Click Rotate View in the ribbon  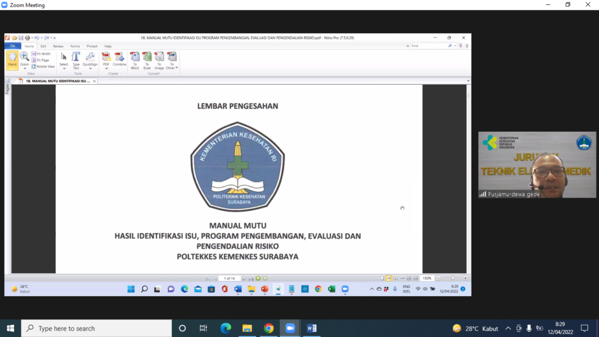point(43,67)
